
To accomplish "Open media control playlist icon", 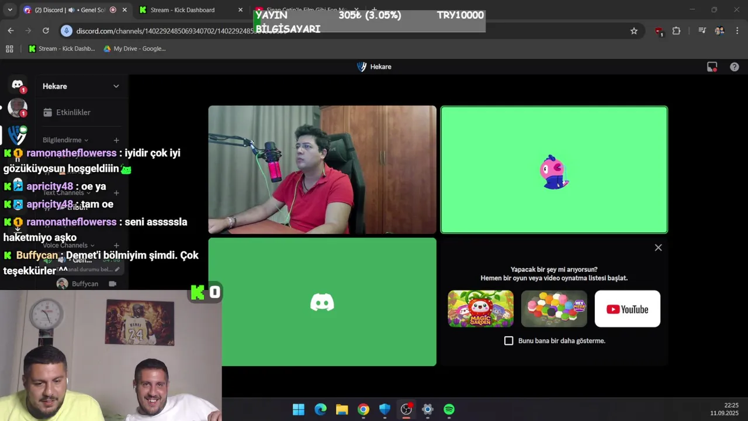I will click(702, 31).
